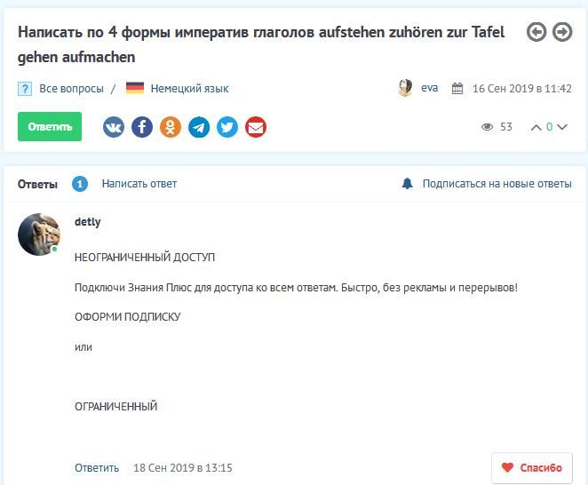Open the Все вопросы breadcrumb link
The image size is (588, 485).
(71, 89)
